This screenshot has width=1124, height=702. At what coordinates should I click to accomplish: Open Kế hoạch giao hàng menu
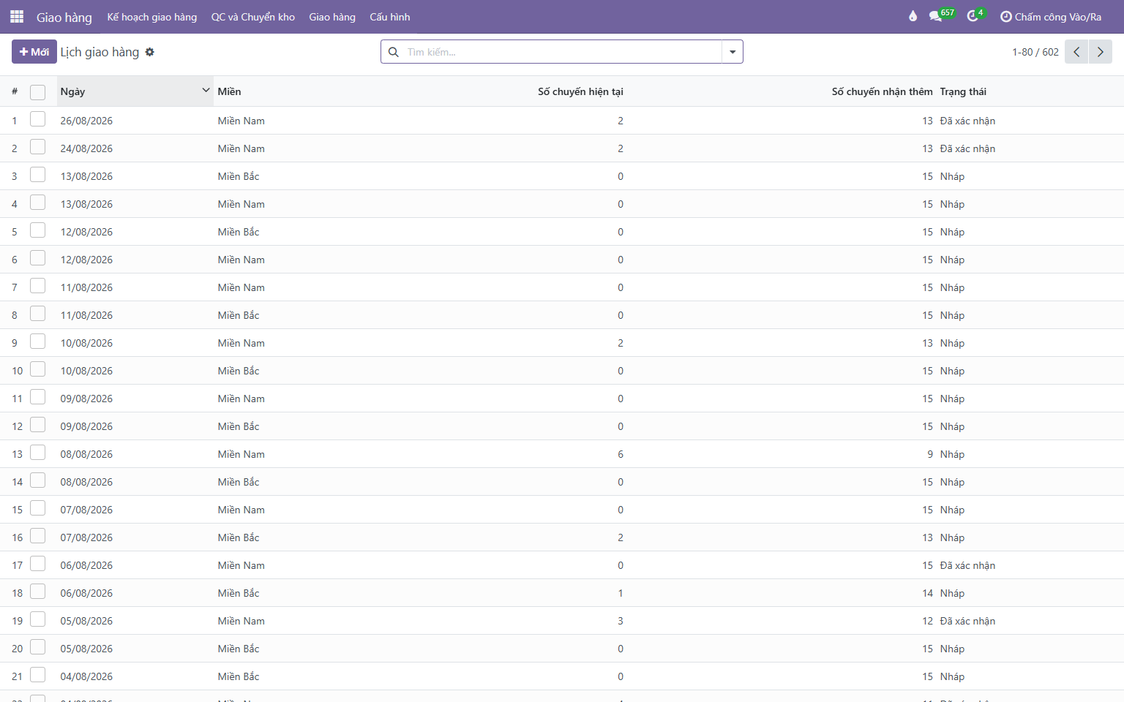point(152,17)
